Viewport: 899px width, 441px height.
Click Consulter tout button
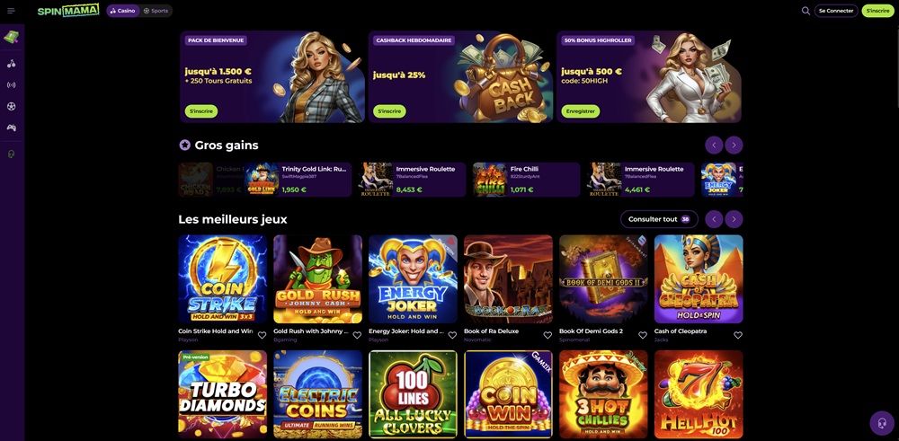tap(659, 219)
